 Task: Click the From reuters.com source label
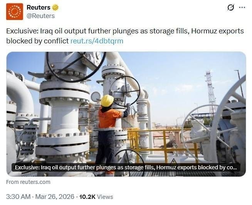28,182
